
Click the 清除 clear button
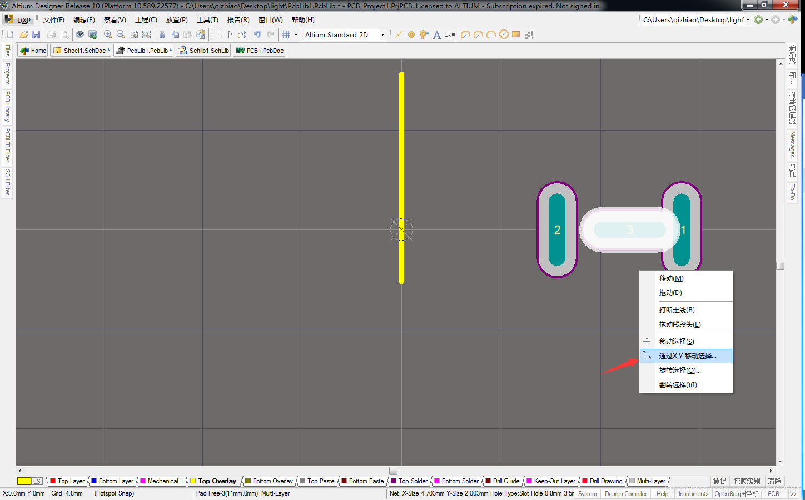[x=774, y=481]
